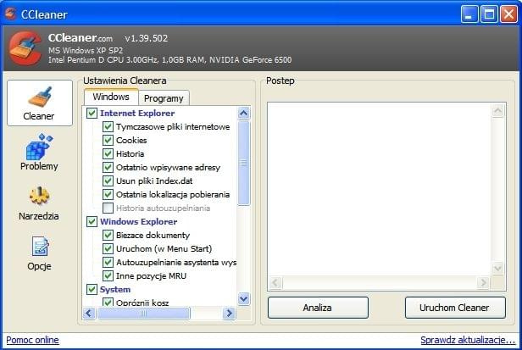This screenshot has width=522, height=350.
Task: Click Sprawdz aktualizacje link
Action: tap(468, 340)
